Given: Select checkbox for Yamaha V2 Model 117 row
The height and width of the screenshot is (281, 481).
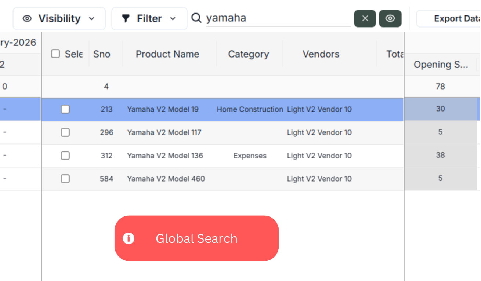Looking at the screenshot, I should click(x=65, y=132).
